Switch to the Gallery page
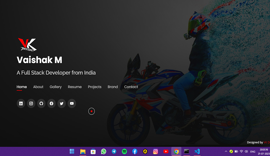Viewport: 270px width, 156px height. 55,87
